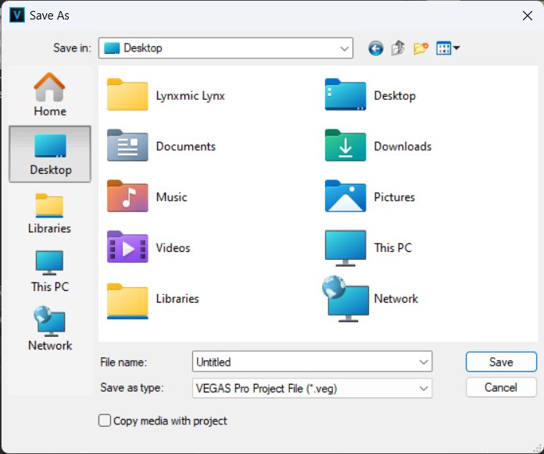Image resolution: width=544 pixels, height=454 pixels.
Task: Expand the Save in location dropdown
Action: tap(345, 48)
